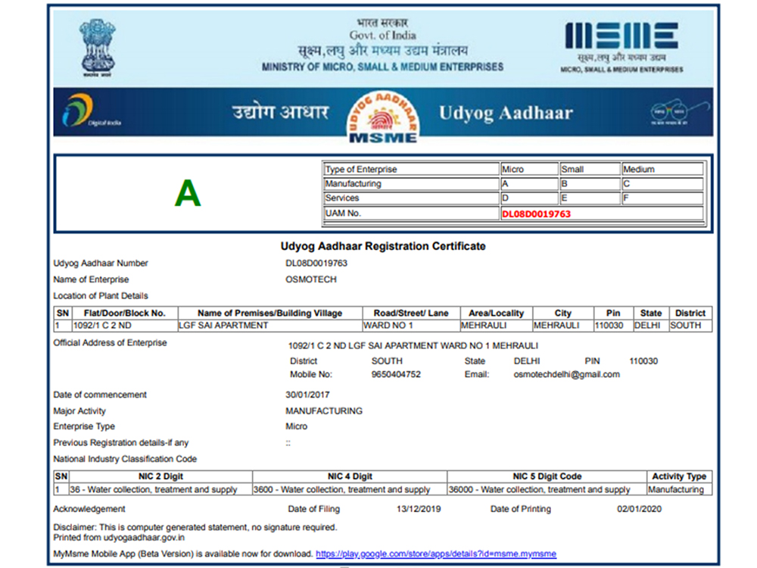Click cell D in the Services row
Screen dimensions: 757x568
click(529, 198)
